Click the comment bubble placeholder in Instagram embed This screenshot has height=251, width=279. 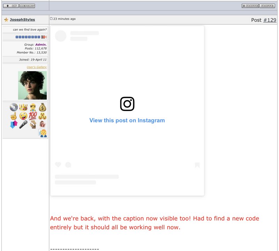(68, 165)
